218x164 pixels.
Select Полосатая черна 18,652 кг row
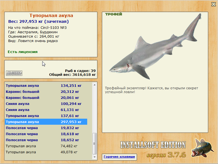(x=46, y=140)
